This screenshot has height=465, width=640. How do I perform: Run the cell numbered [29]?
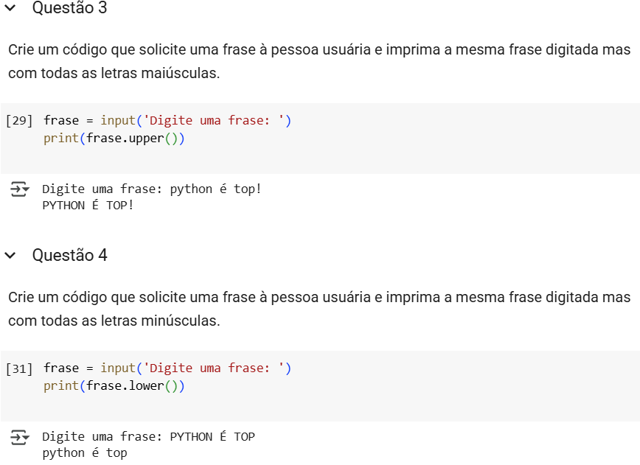19,121
